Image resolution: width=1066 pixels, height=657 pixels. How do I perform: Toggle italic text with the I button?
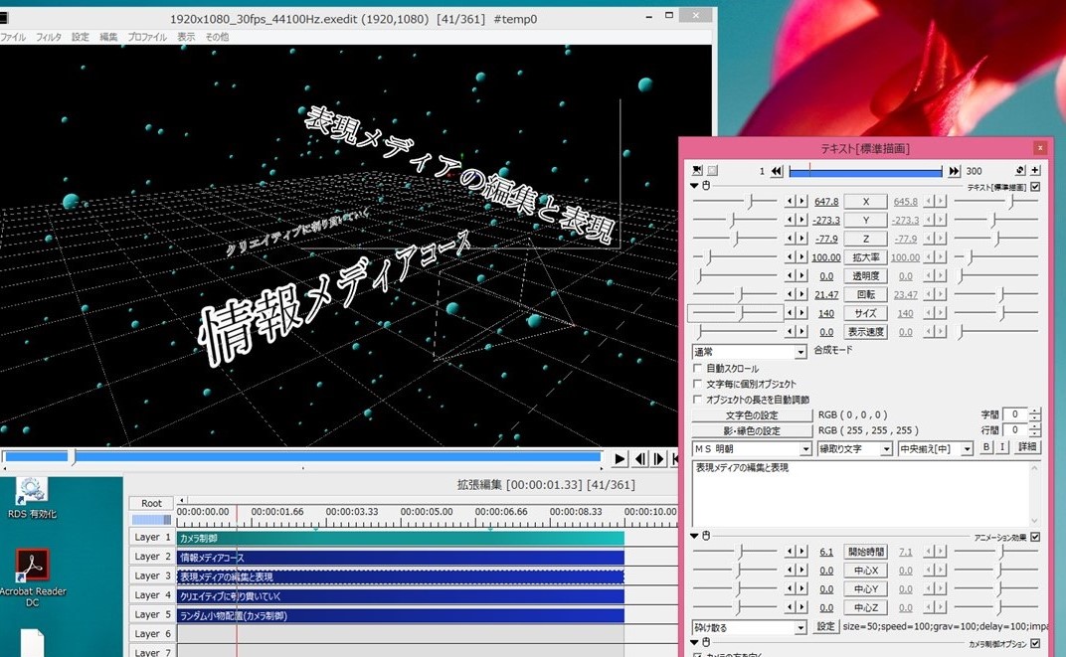tap(1002, 448)
